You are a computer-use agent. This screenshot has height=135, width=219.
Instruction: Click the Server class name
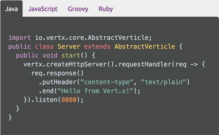(x=69, y=46)
